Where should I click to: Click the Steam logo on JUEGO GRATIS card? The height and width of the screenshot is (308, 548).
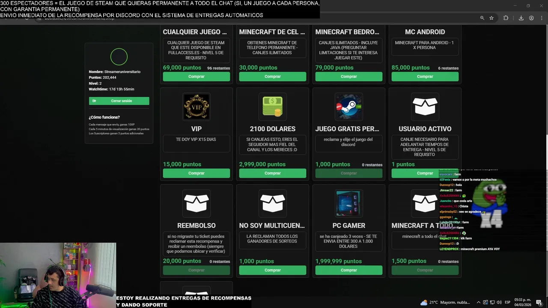point(348,107)
